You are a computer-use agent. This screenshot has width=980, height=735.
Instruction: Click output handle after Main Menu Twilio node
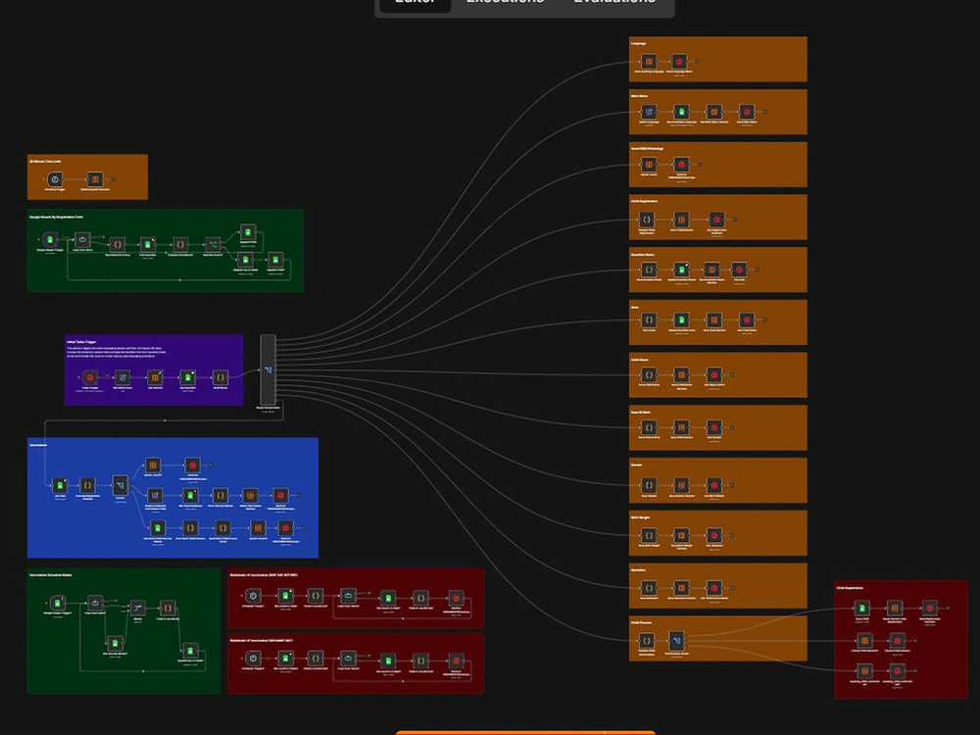pos(764,112)
